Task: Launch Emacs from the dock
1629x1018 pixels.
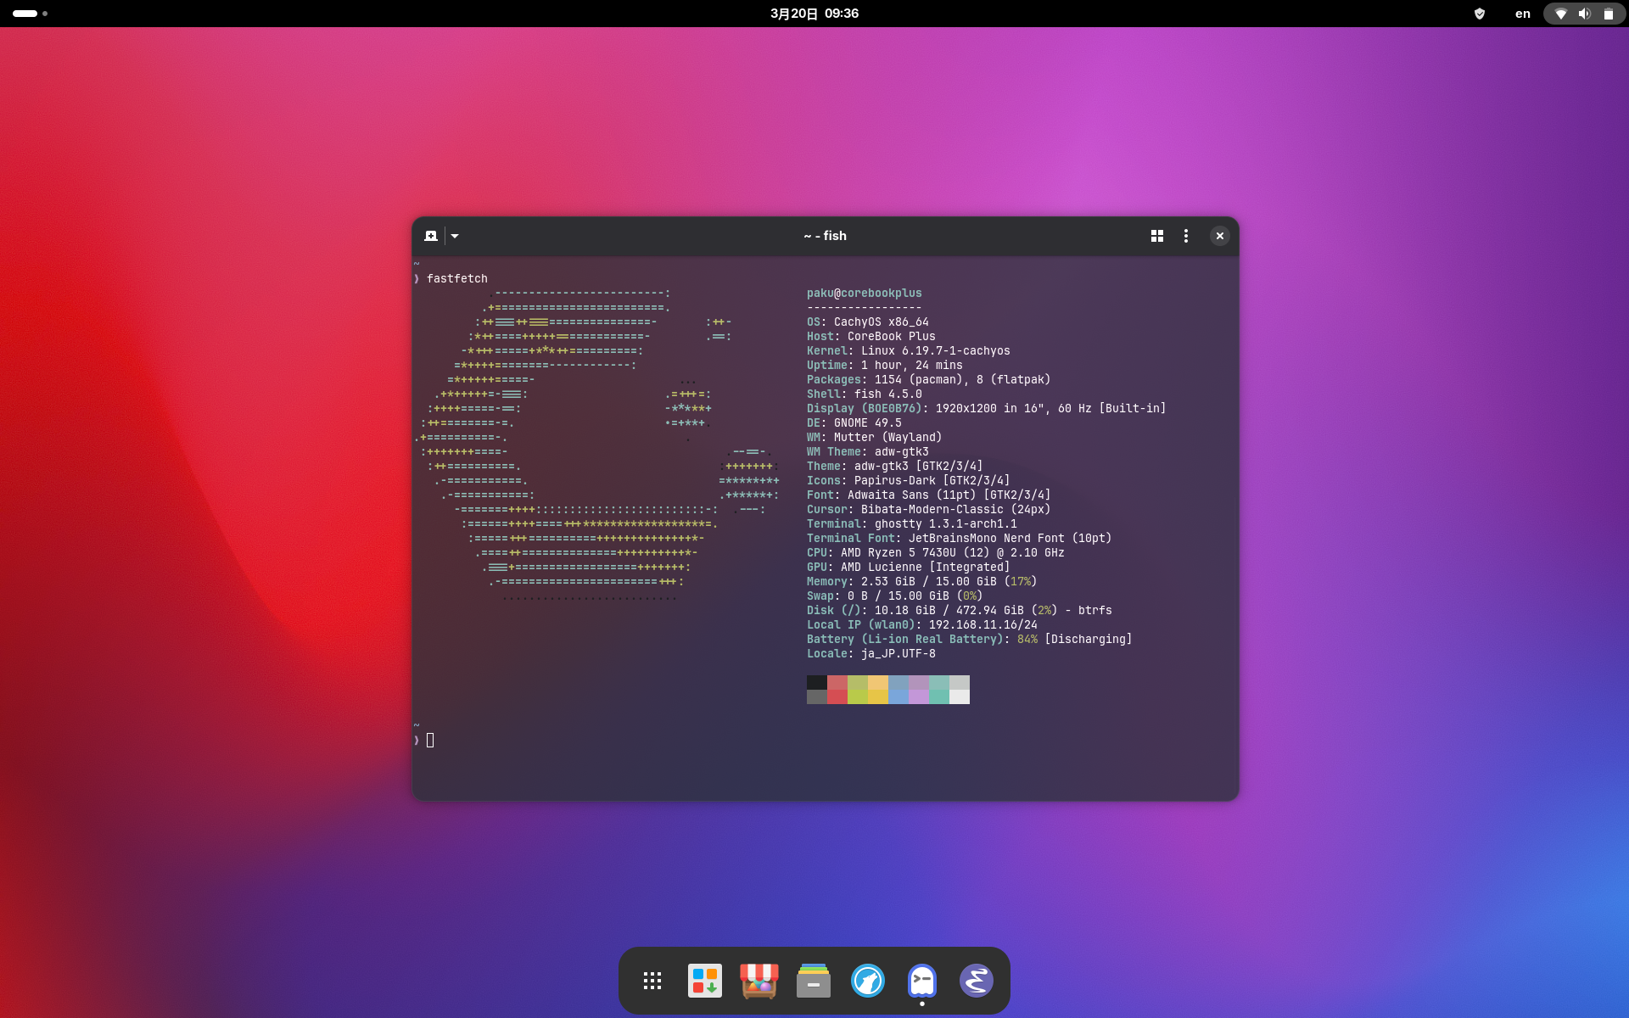Action: coord(977,981)
